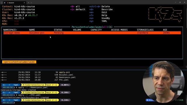Click the lightning bolt update icon

(x=26, y=15)
